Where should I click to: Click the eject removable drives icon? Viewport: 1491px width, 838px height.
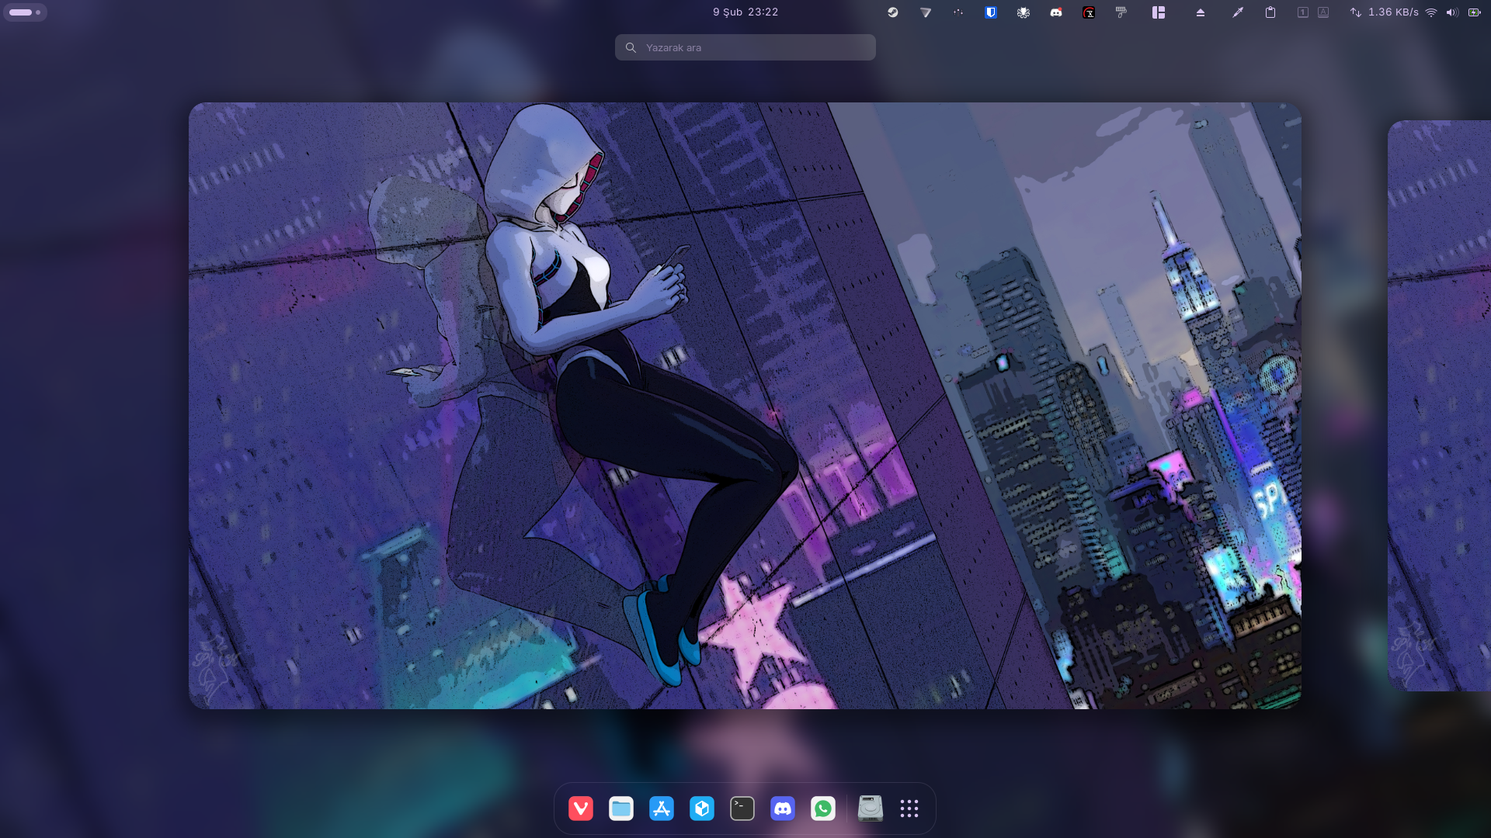click(1201, 12)
